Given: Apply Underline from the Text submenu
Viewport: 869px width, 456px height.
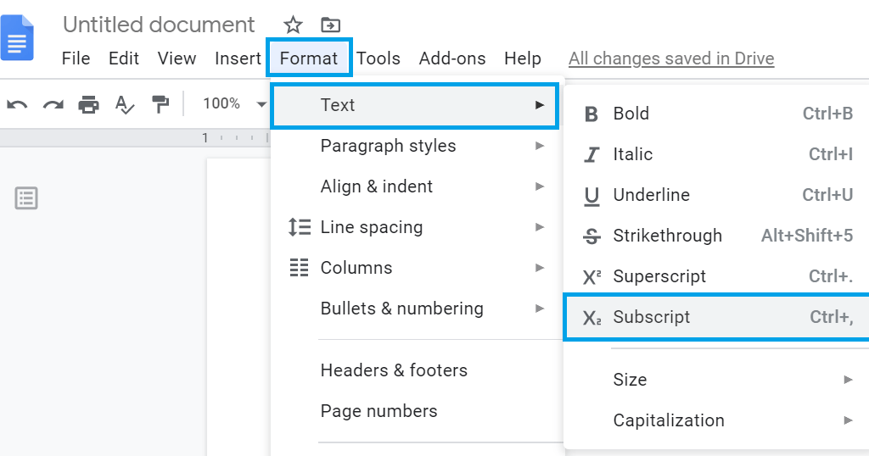Looking at the screenshot, I should pos(716,195).
